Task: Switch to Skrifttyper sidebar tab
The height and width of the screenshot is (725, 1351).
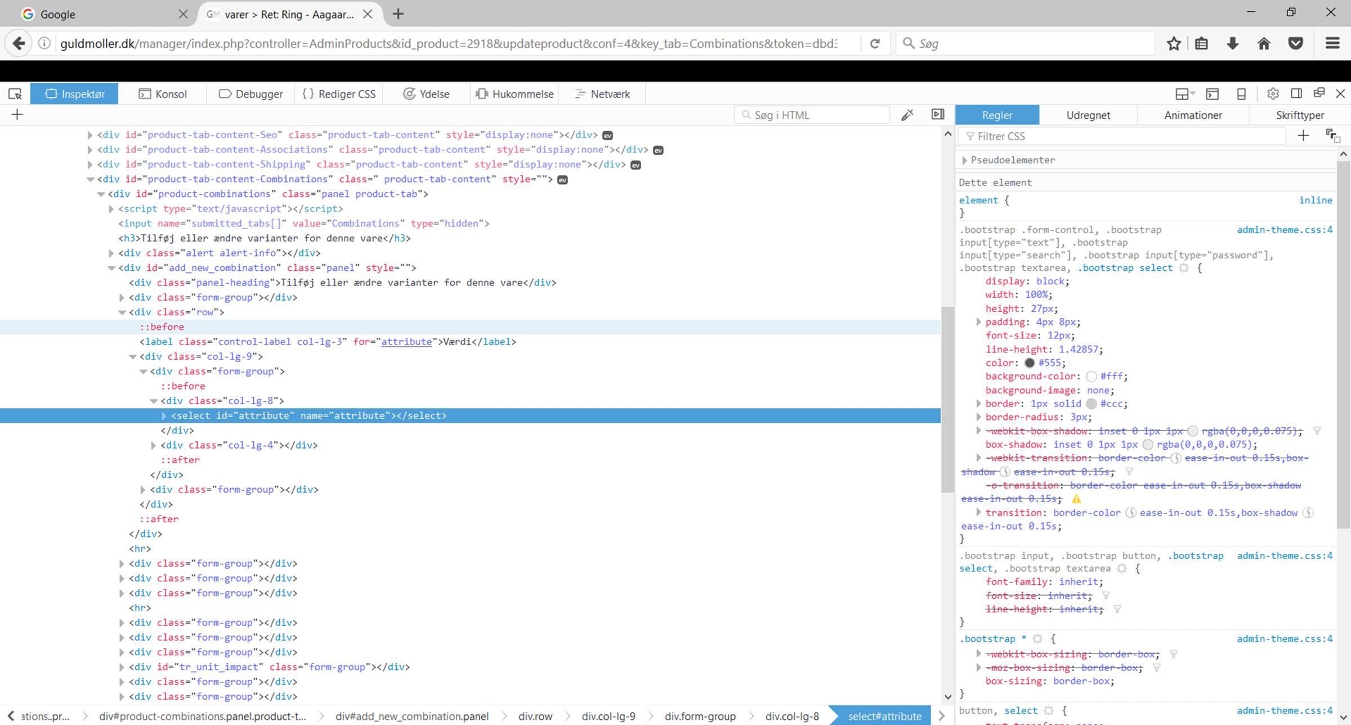Action: (x=1300, y=115)
